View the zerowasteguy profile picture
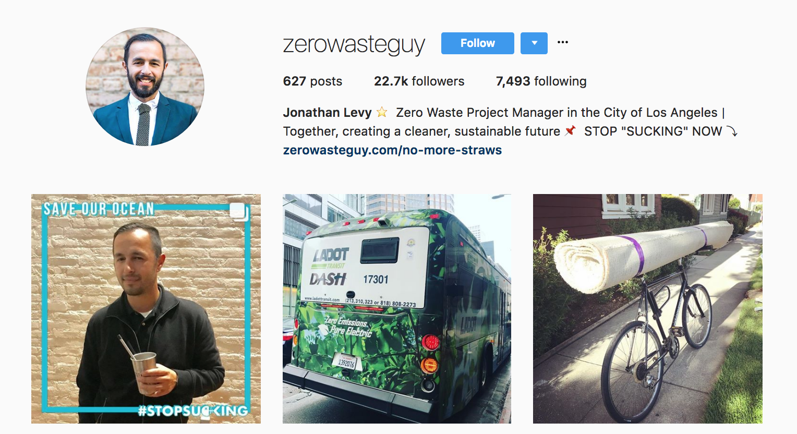797x434 pixels. [145, 87]
